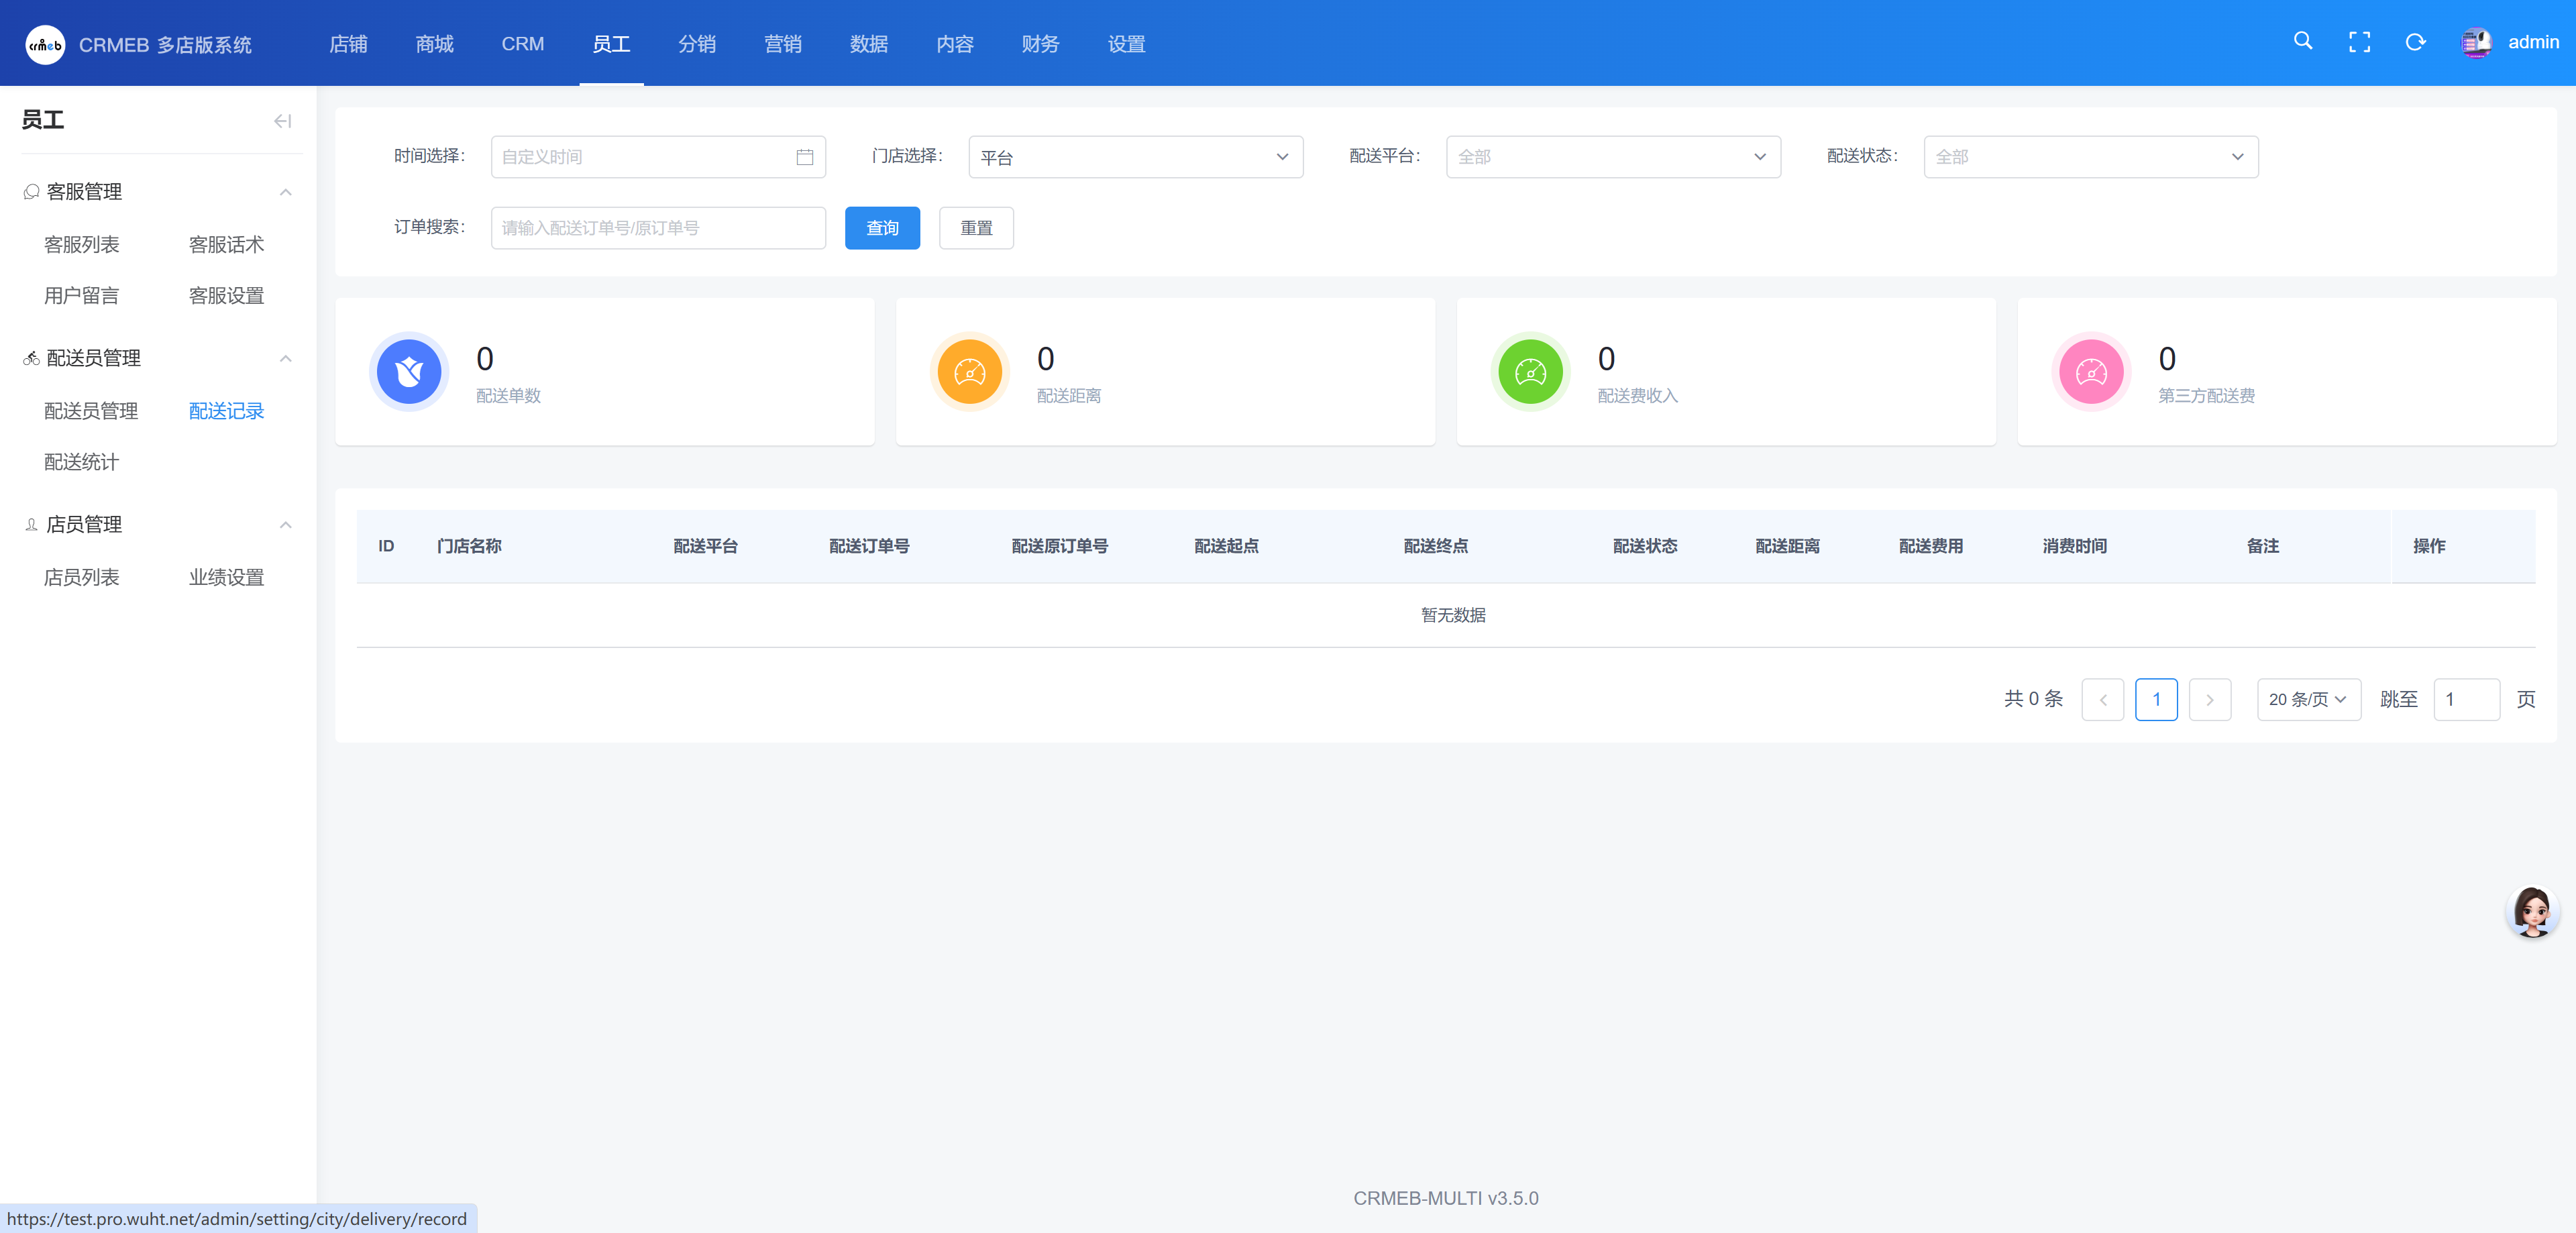
Task: Change the 20 条/页 page size selector
Action: click(2307, 699)
